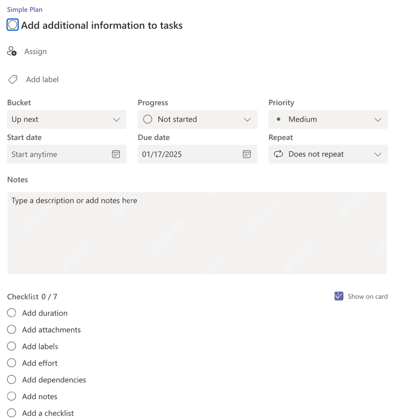
Task: Open the Bucket dropdown showing Up next
Action: [x=67, y=120]
